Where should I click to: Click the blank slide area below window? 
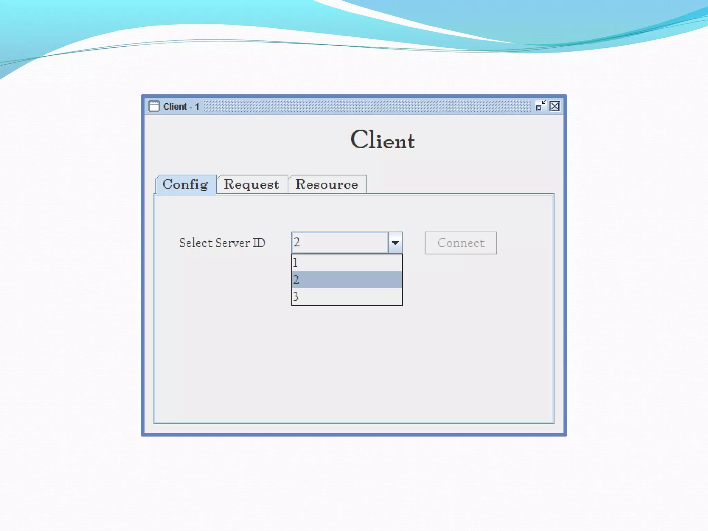click(354, 484)
